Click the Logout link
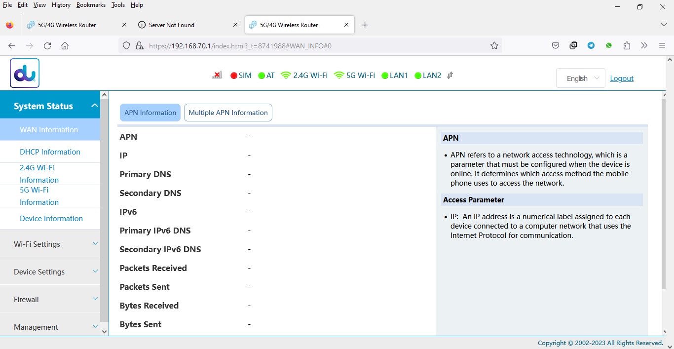 coord(621,78)
